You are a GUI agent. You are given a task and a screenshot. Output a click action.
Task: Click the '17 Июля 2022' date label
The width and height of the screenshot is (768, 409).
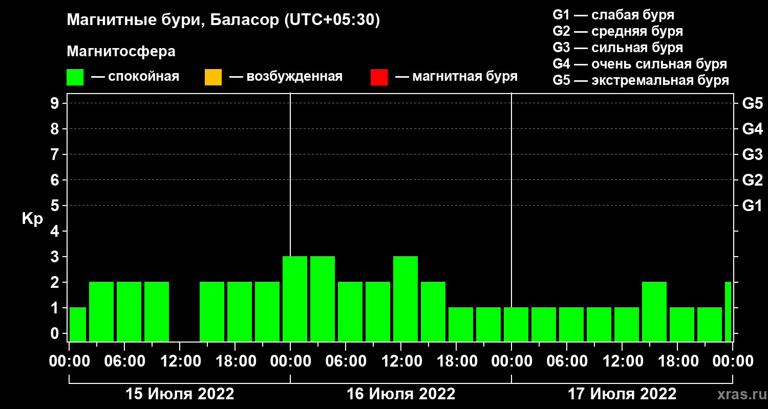622,394
